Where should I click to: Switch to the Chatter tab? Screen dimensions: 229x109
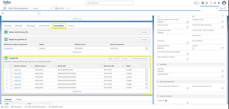click(19, 99)
